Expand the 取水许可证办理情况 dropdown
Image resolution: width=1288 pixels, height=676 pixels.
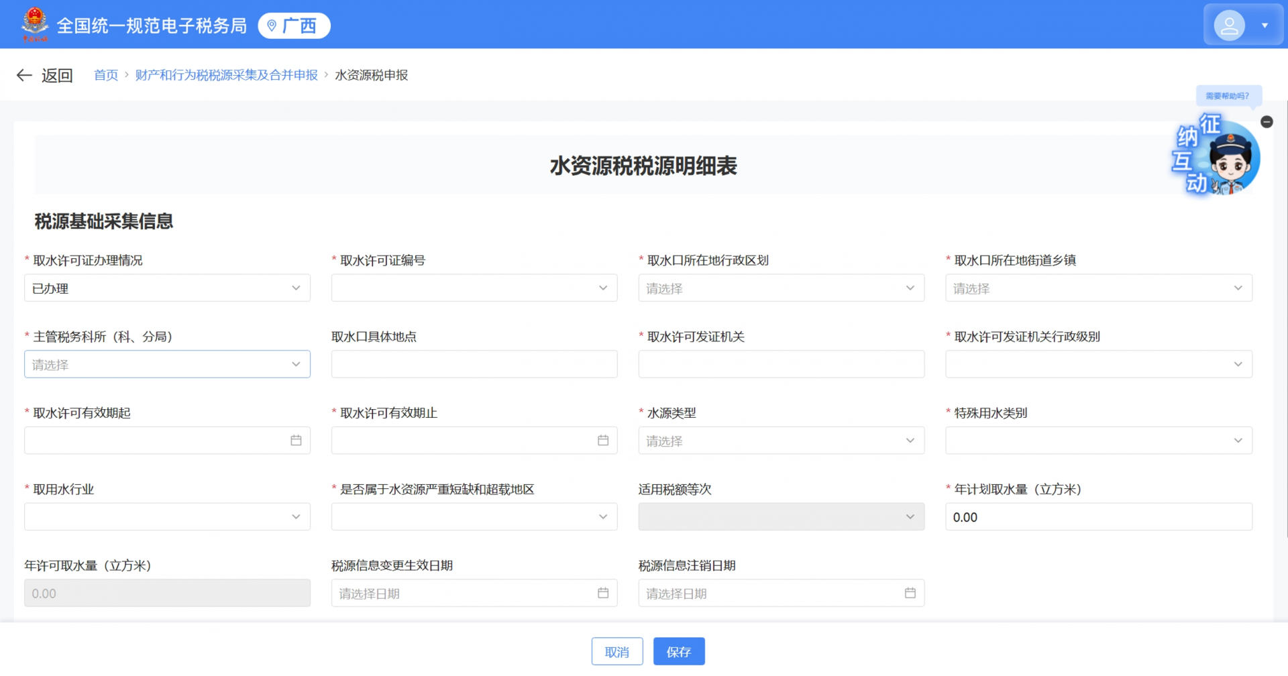point(167,288)
